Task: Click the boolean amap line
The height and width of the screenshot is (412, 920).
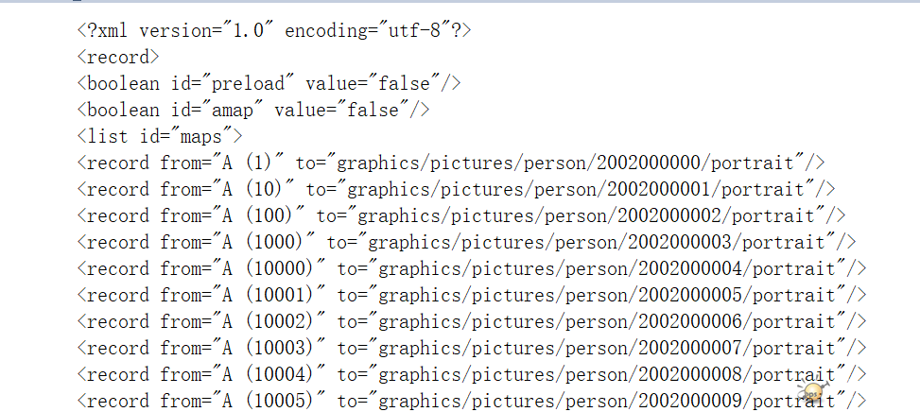Action: (x=253, y=110)
